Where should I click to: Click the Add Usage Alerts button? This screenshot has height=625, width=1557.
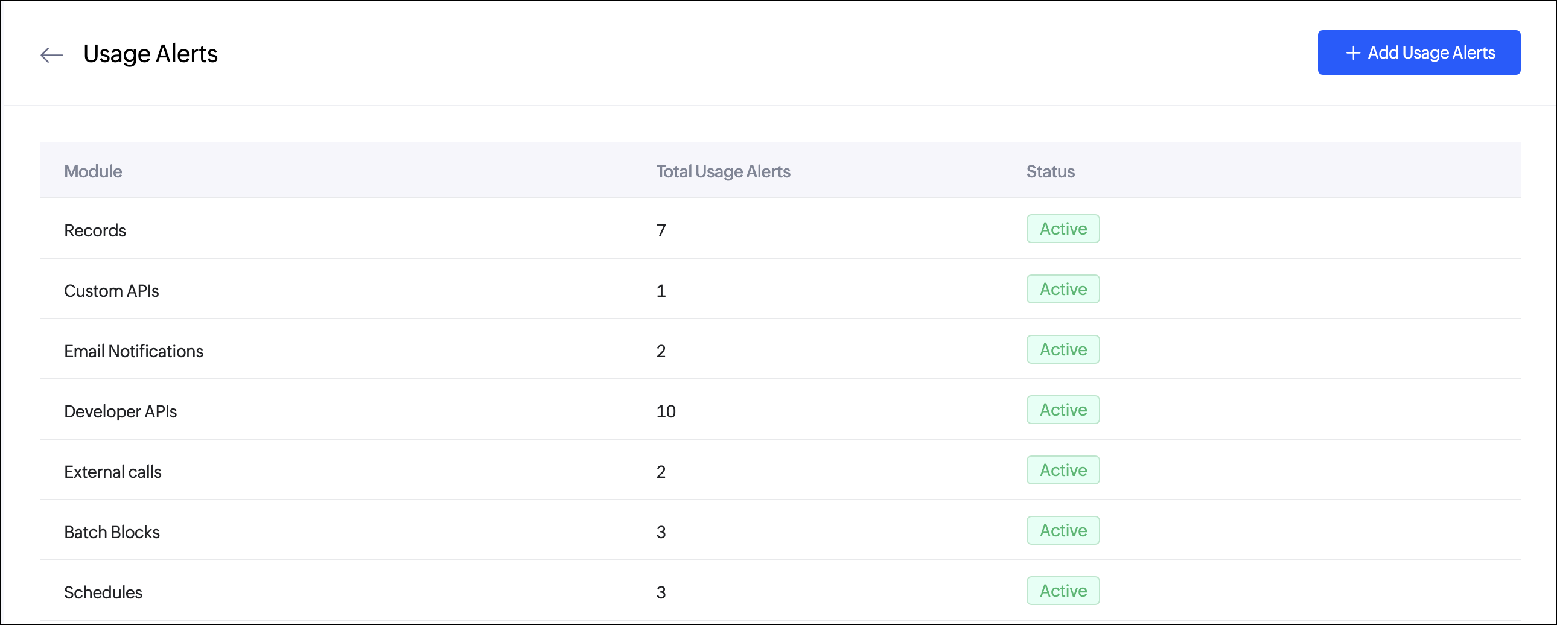[x=1418, y=52]
